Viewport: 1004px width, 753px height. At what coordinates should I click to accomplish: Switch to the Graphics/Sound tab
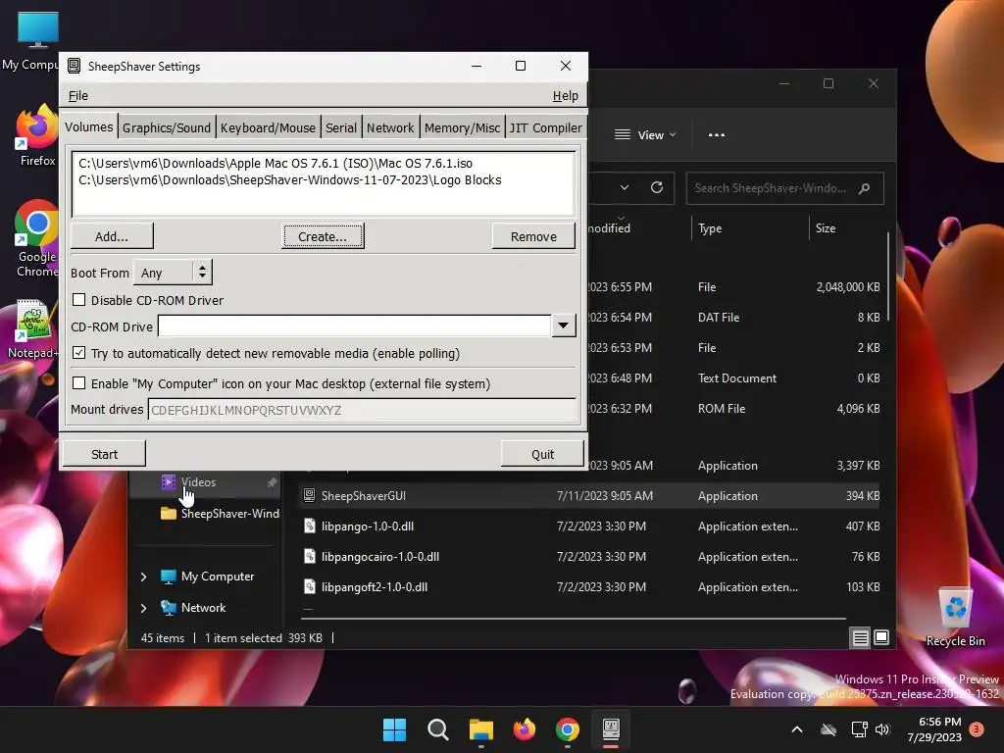coord(167,127)
